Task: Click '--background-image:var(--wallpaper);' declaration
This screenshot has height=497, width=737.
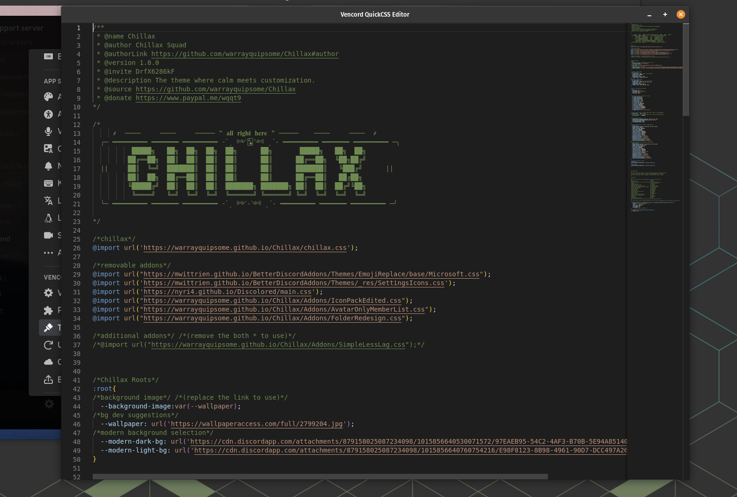Action: 171,406
